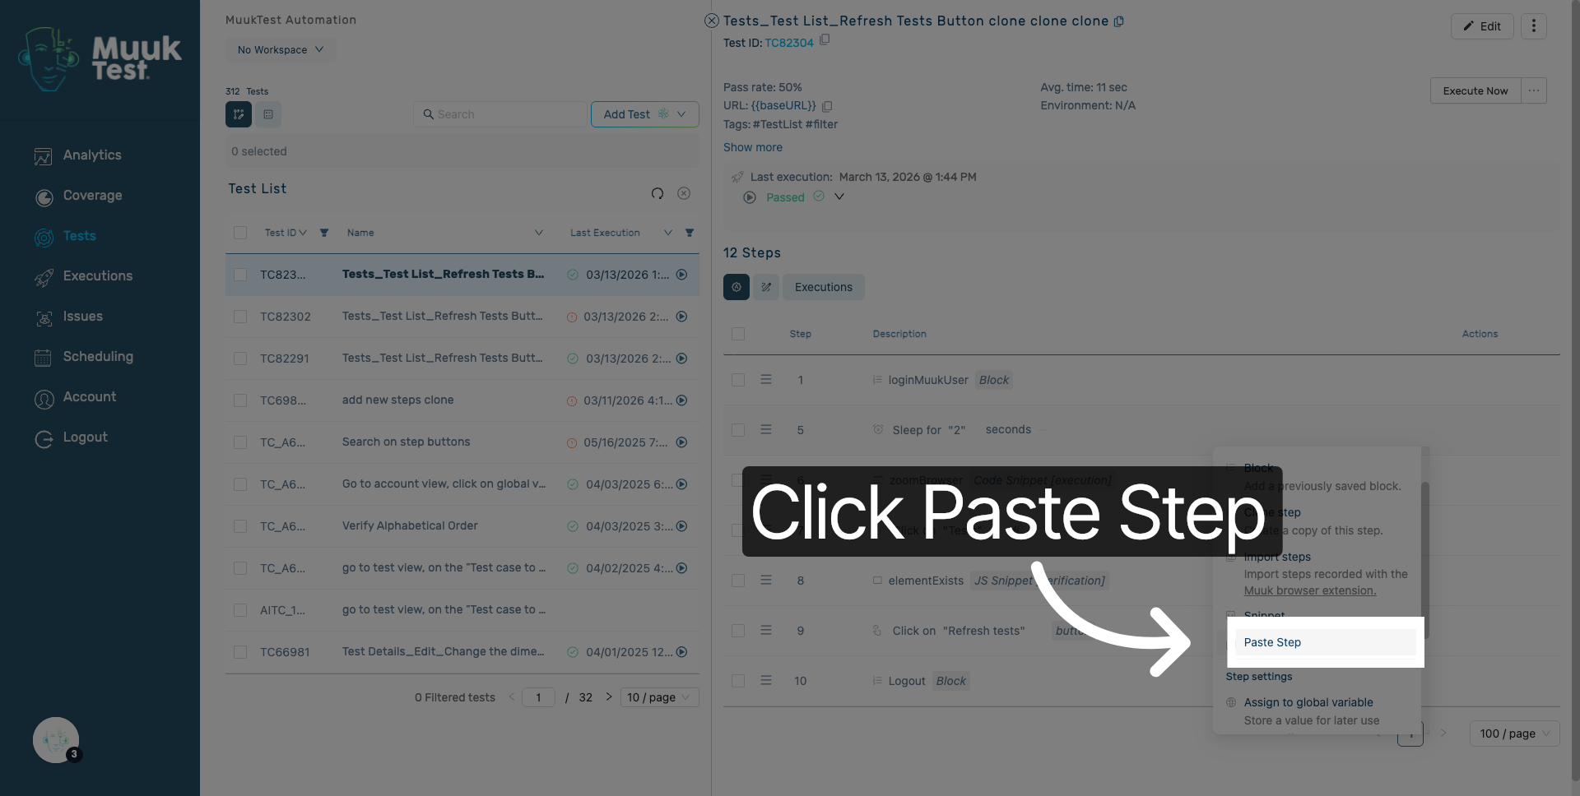Viewport: 1580px width, 796px height.
Task: Copy the baseURL value
Action: tap(827, 106)
